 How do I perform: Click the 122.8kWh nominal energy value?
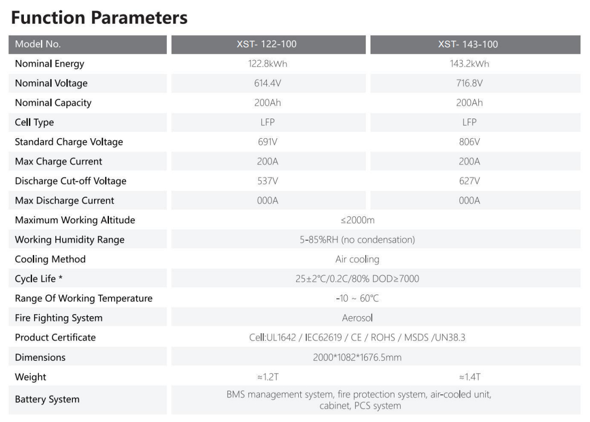[x=267, y=64]
